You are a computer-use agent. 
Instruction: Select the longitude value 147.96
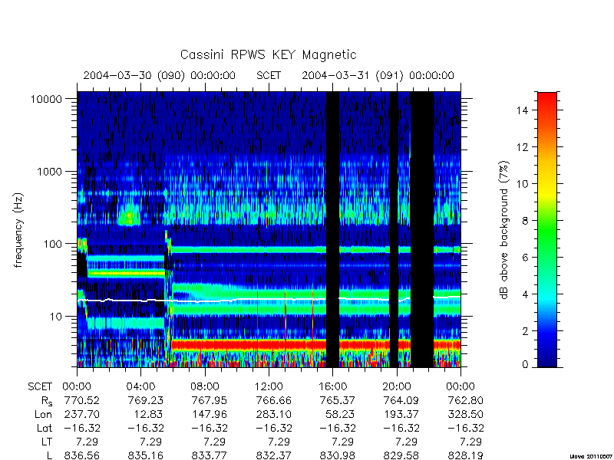click(209, 414)
